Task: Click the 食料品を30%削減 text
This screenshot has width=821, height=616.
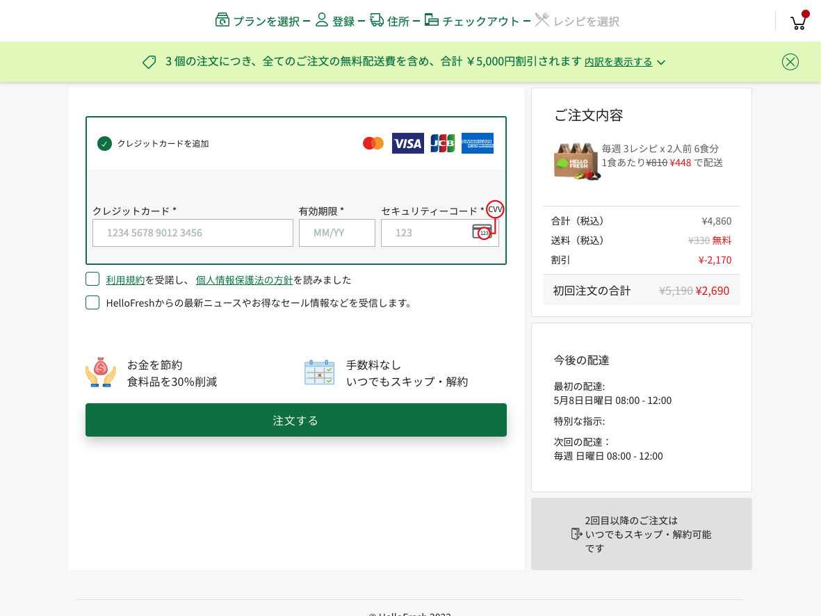Action: [x=172, y=382]
